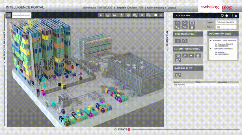Click the wrench icon in Automation Control
242x135 pixels.
pos(185,56)
